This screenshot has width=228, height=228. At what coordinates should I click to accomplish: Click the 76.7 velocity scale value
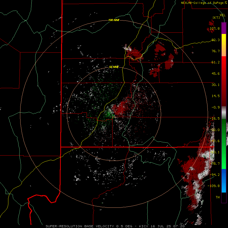pos(216,51)
